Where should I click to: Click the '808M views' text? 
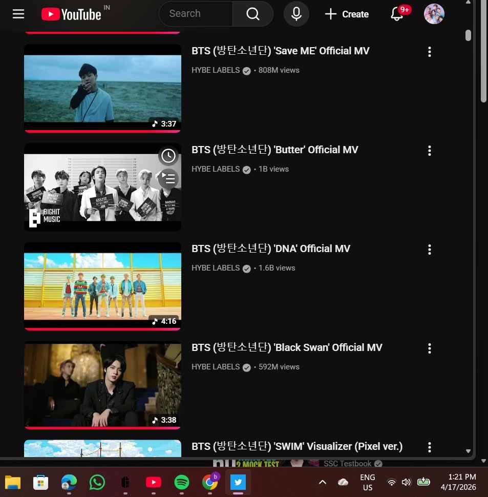click(x=279, y=70)
